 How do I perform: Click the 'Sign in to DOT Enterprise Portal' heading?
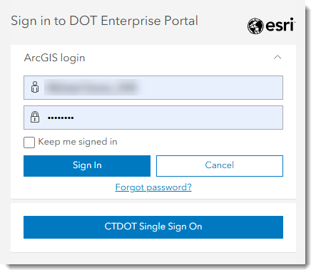(x=104, y=21)
